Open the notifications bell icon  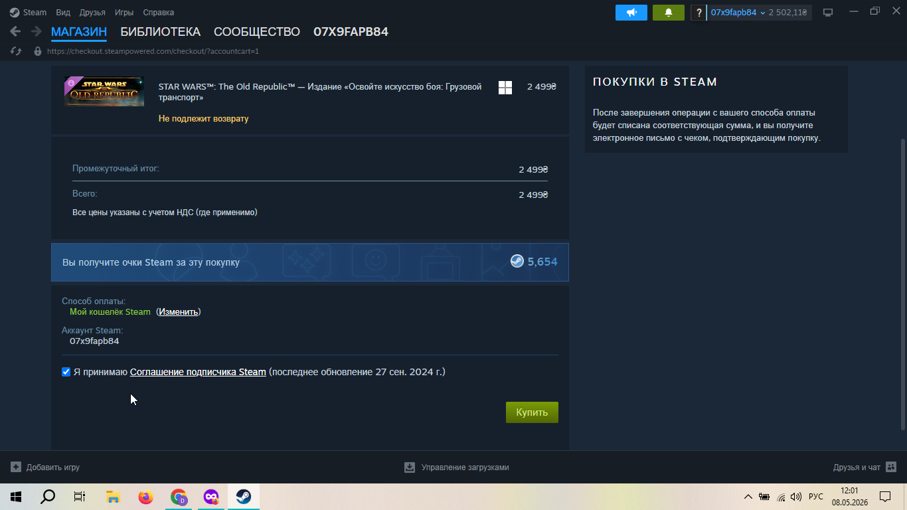point(669,13)
